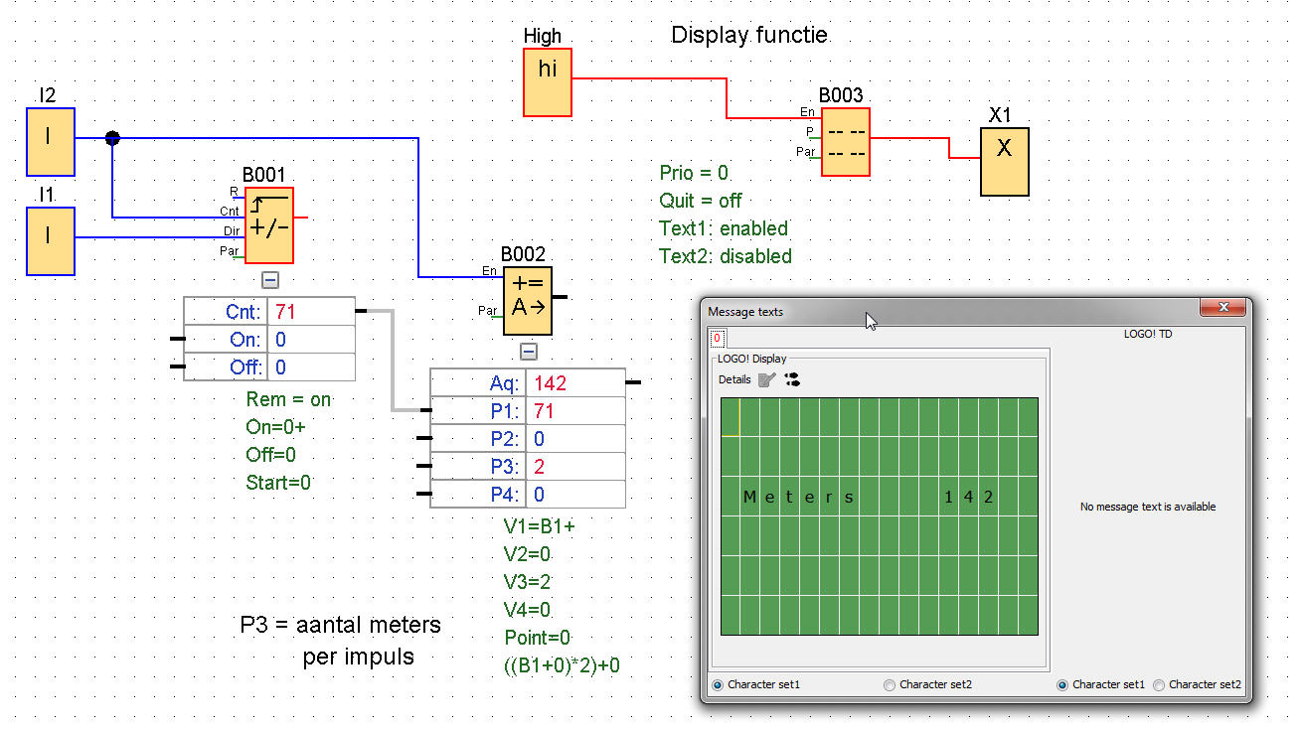Click the Off value cell of B001
Image resolution: width=1301 pixels, height=733 pixels.
point(312,367)
